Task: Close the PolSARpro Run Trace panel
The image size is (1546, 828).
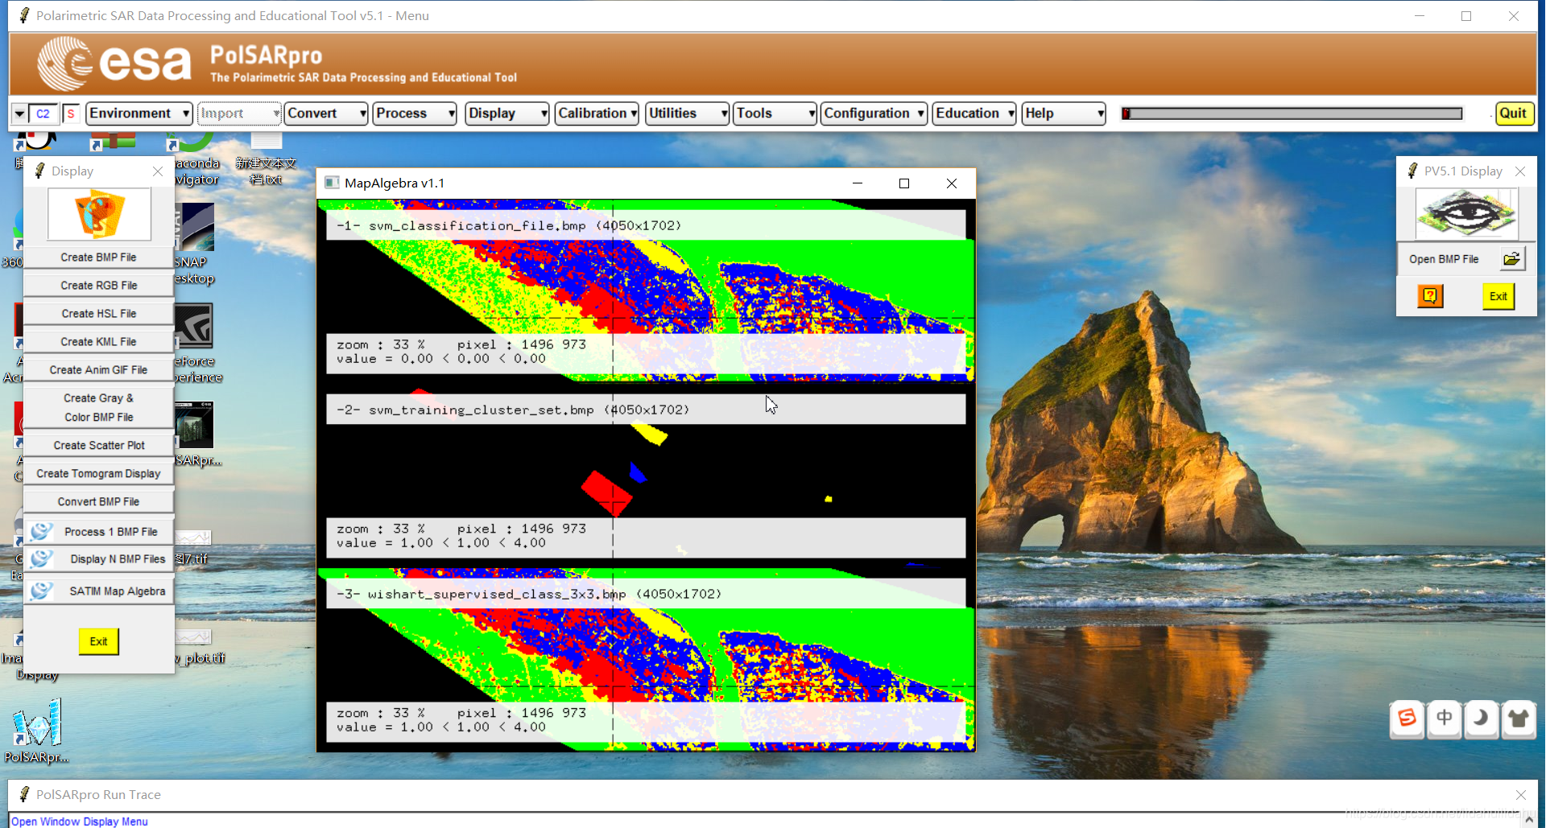Action: [x=1521, y=795]
